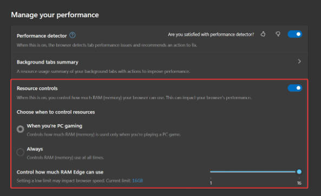The height and width of the screenshot is (196, 321).
Task: Click the RAM limit slider handle
Action: click(299, 172)
